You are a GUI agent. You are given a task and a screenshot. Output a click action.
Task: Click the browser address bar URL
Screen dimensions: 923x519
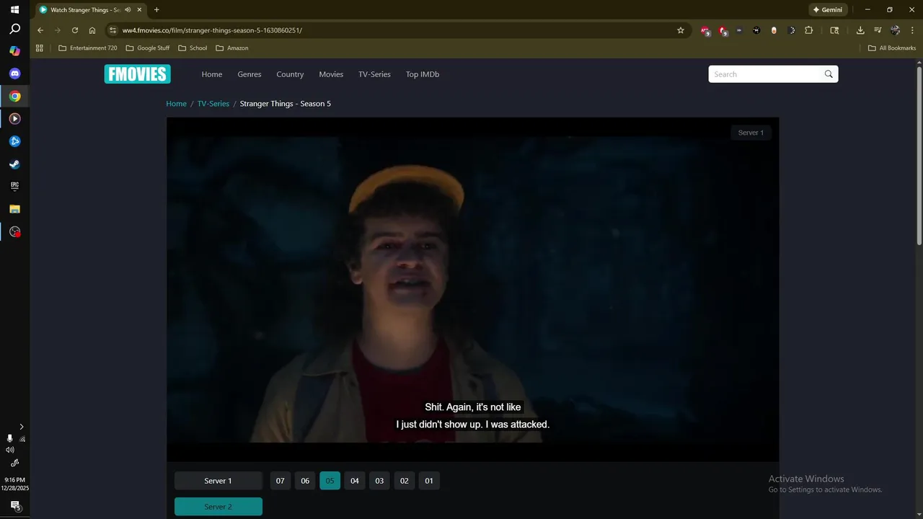tap(212, 30)
